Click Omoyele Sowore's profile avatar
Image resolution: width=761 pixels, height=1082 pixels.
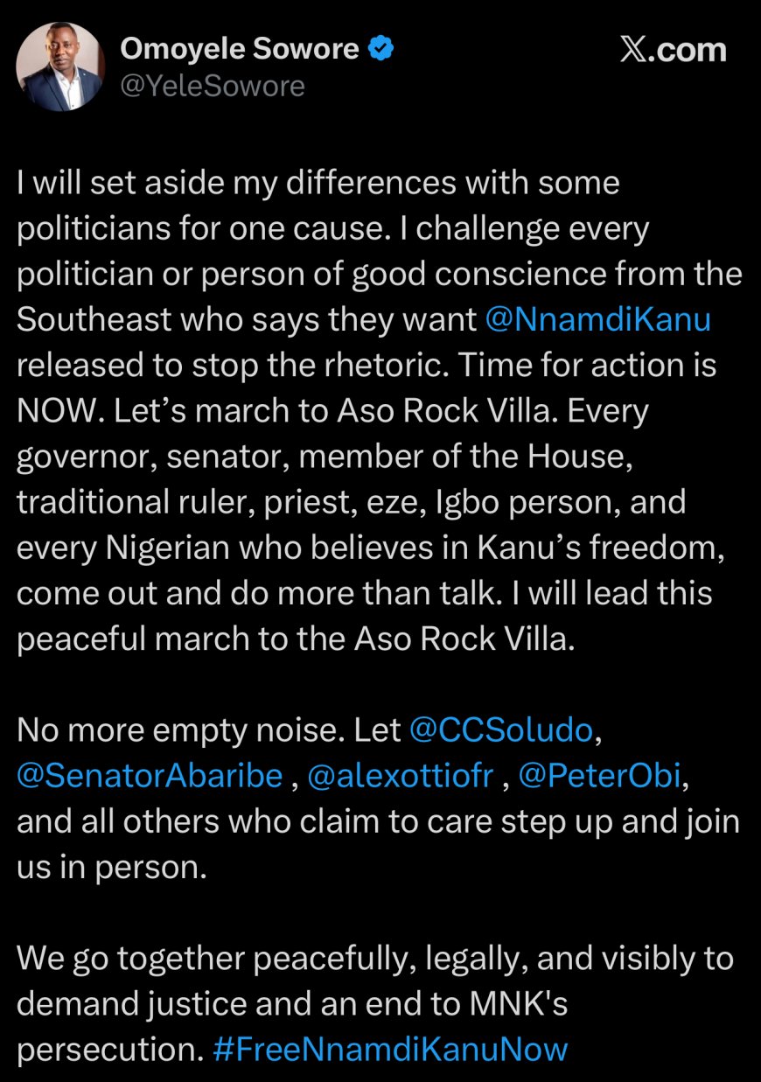click(60, 67)
